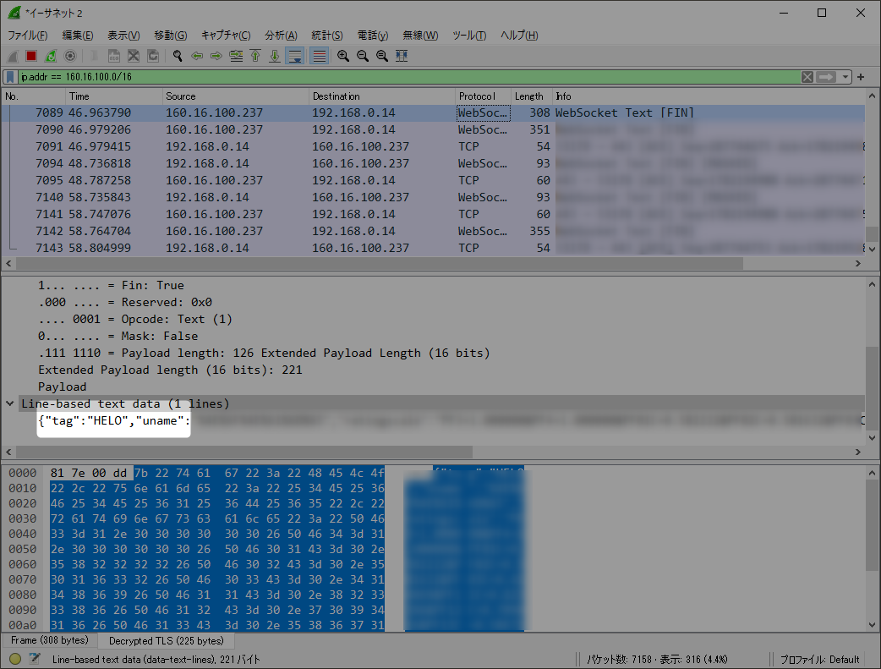Click プロファイル: Default in status bar
The height and width of the screenshot is (669, 881).
819,660
